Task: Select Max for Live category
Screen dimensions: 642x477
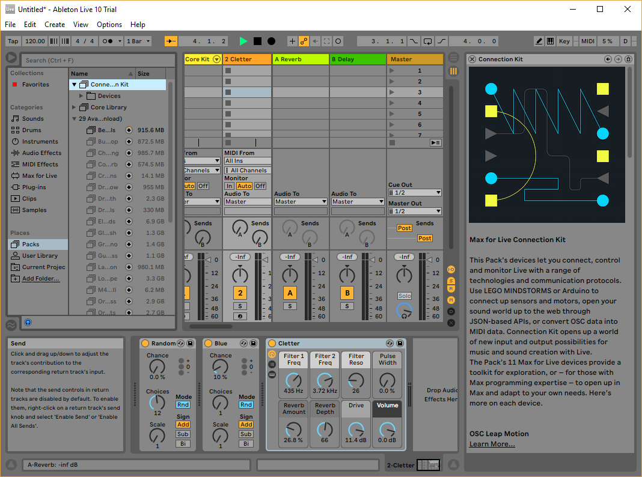Action: (39, 176)
